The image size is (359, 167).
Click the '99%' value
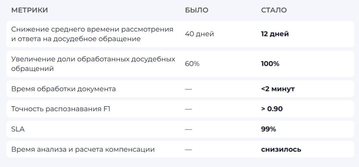click(268, 129)
